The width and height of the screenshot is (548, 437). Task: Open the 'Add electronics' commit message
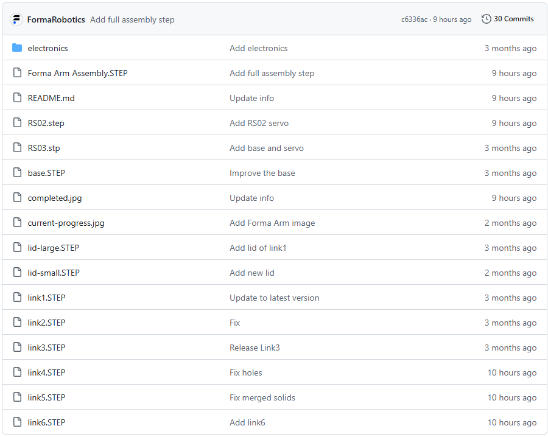[x=259, y=48]
